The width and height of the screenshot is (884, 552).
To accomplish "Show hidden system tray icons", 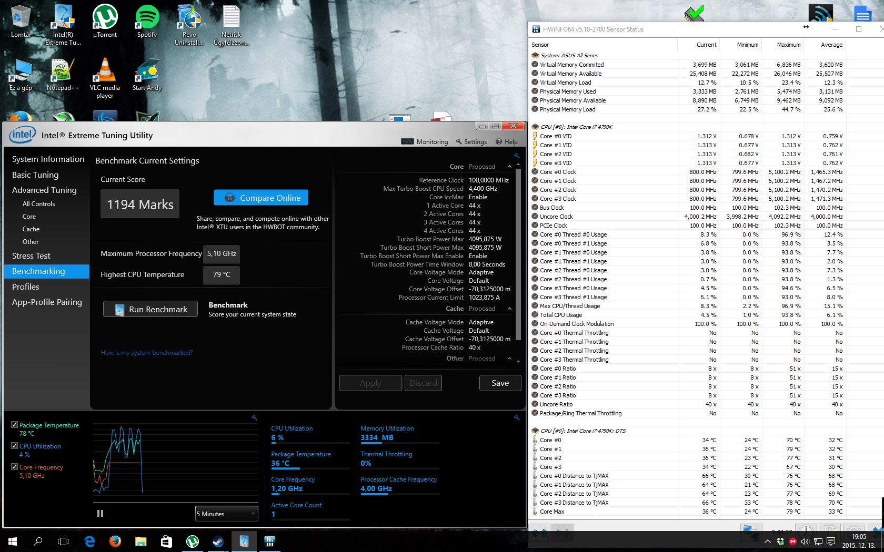I will 767,541.
